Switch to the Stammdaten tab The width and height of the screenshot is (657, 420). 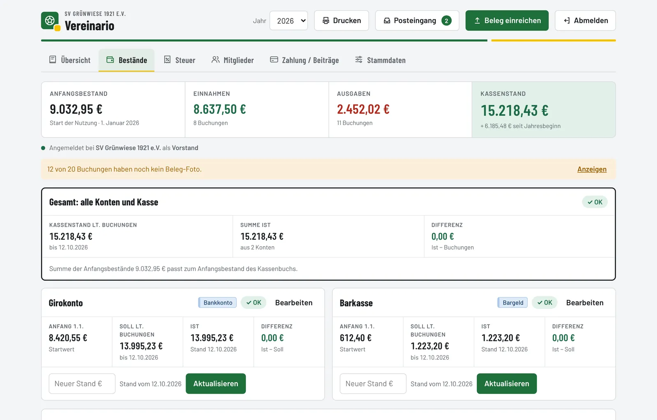(380, 60)
